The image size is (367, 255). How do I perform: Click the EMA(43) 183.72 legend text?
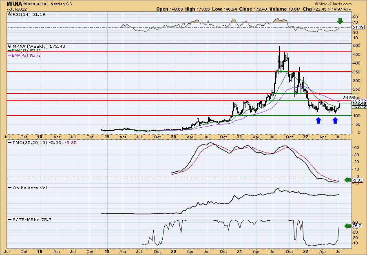click(26, 55)
